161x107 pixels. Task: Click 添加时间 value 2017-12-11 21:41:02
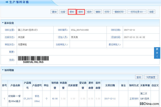[135, 37]
